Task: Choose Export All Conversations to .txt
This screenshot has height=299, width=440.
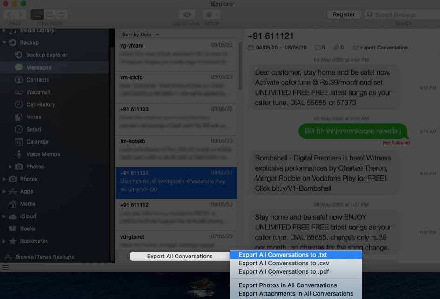Action: coord(296,255)
